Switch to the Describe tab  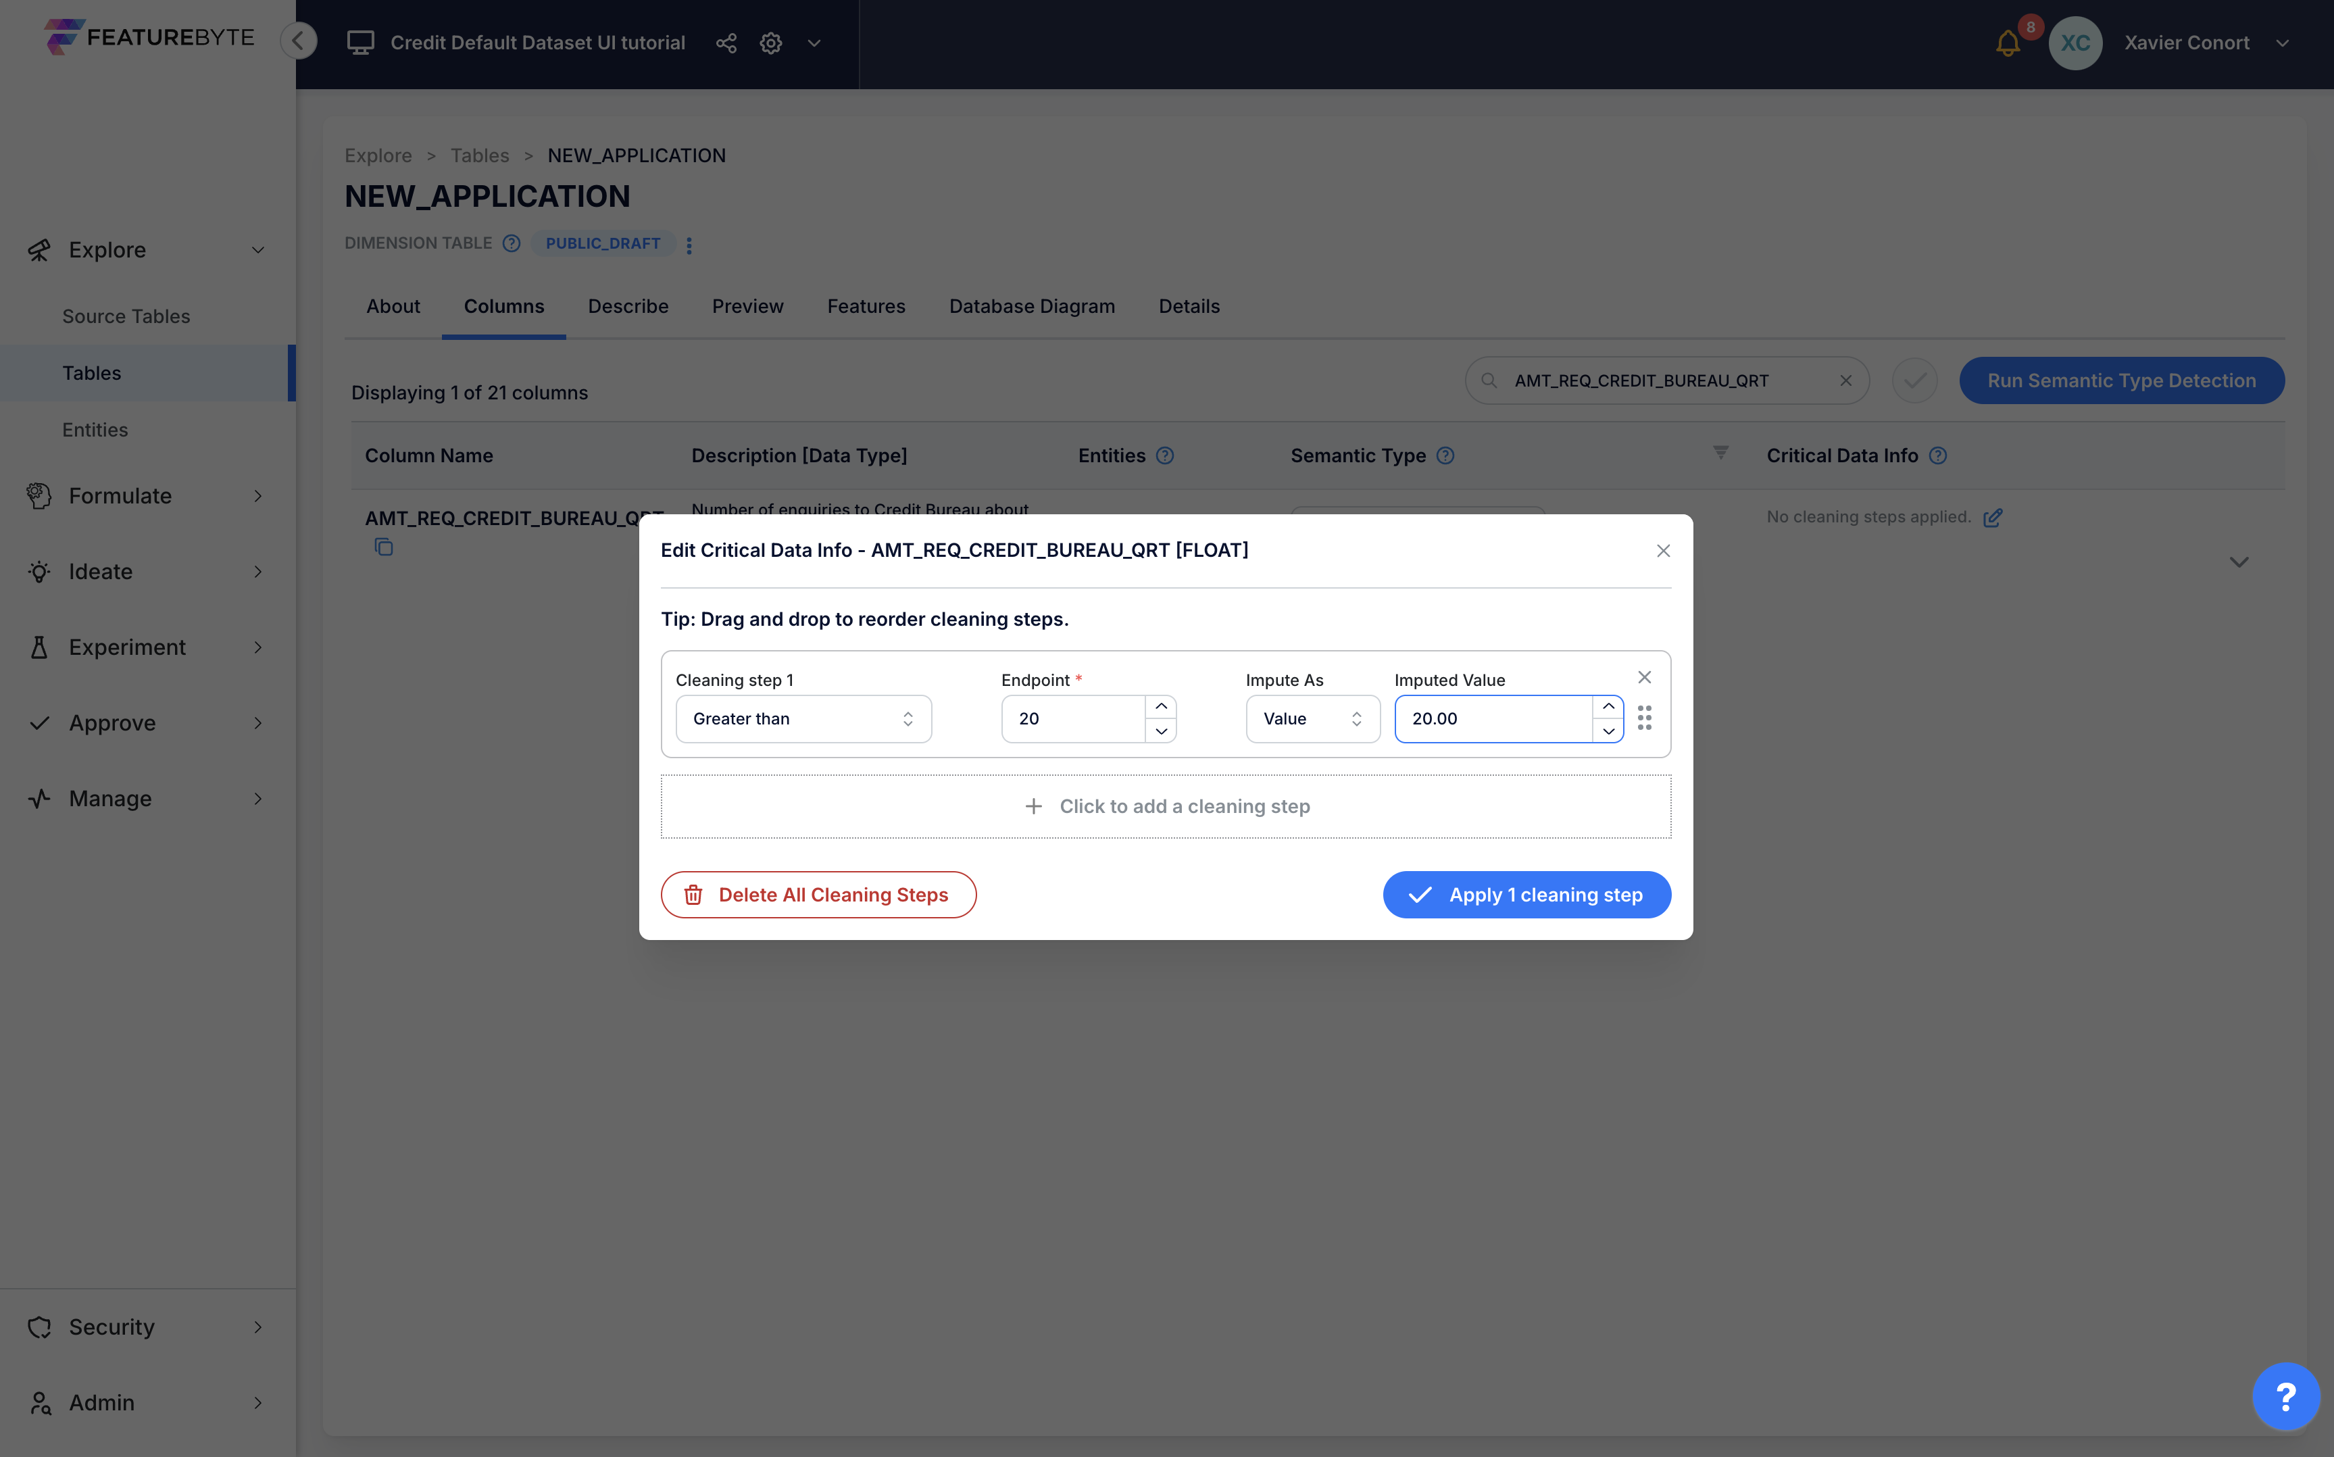click(x=628, y=305)
